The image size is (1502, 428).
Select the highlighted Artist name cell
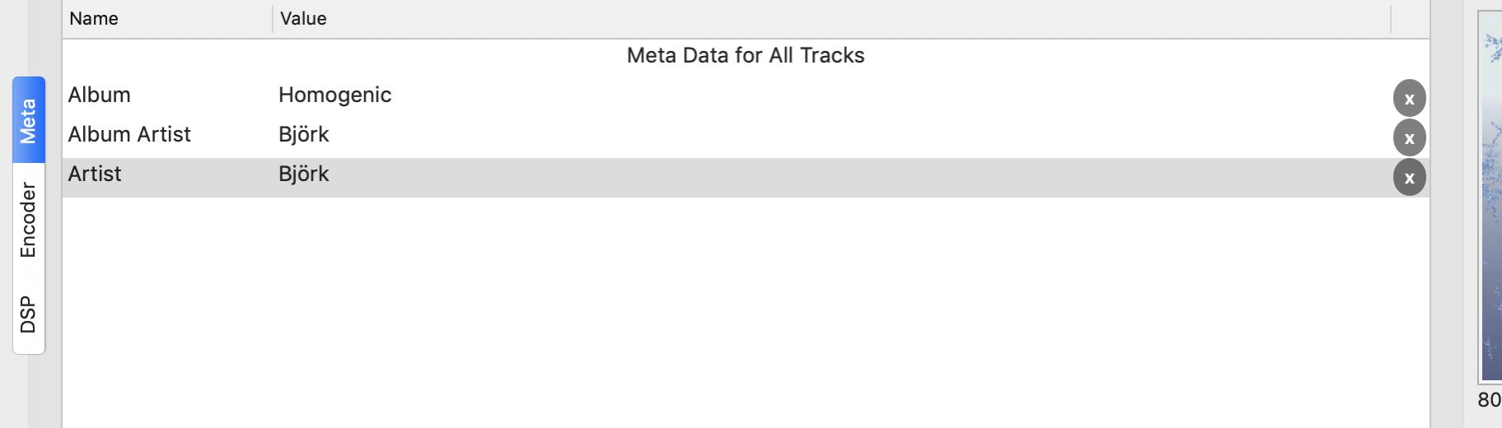95,174
